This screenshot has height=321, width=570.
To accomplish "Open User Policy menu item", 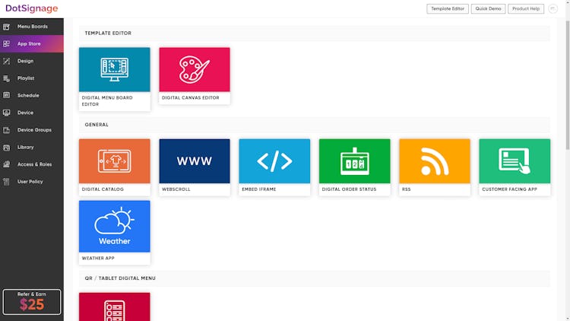I will point(32,182).
